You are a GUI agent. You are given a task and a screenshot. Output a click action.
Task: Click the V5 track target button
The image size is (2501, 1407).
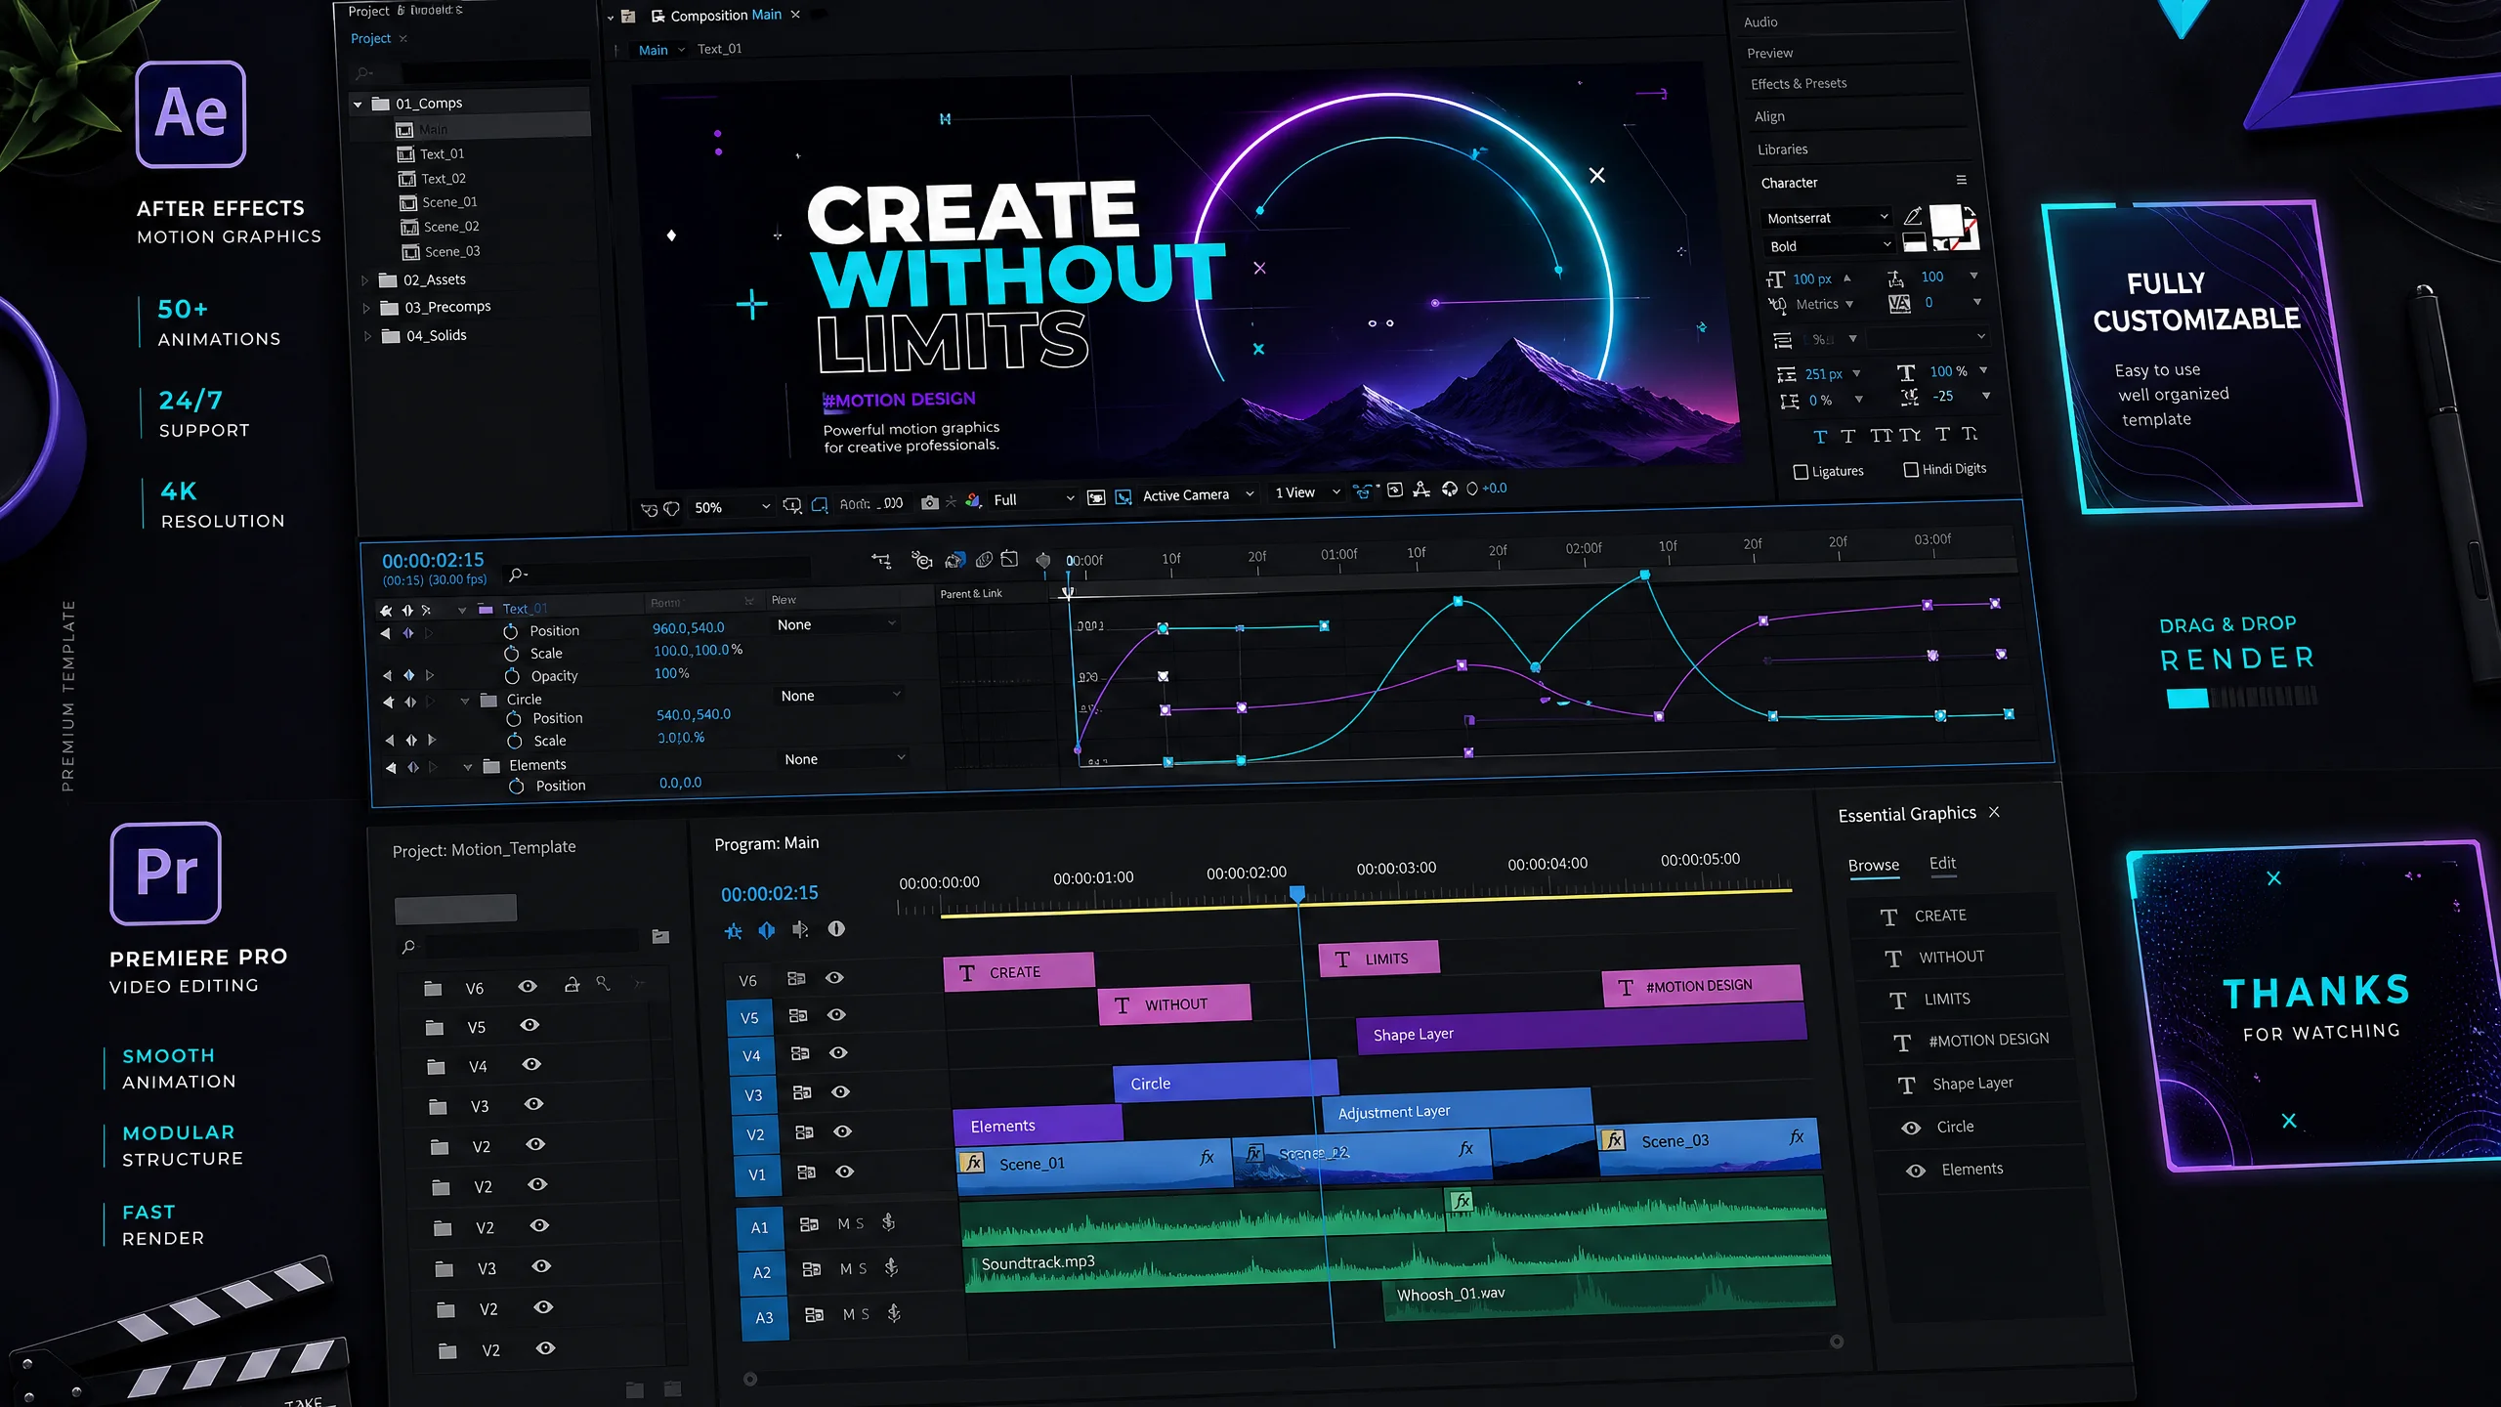coord(749,1018)
